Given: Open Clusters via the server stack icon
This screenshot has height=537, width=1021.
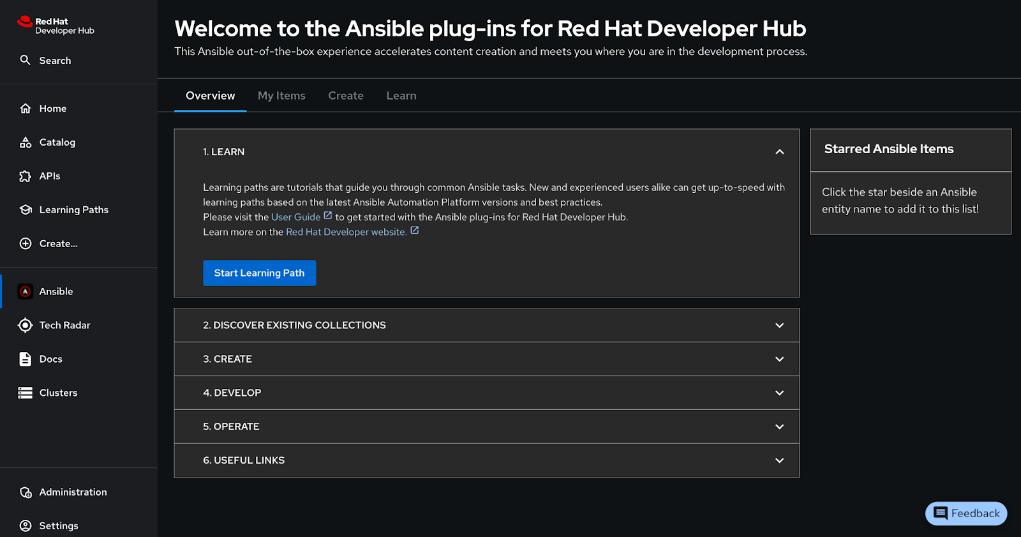Looking at the screenshot, I should tap(26, 393).
